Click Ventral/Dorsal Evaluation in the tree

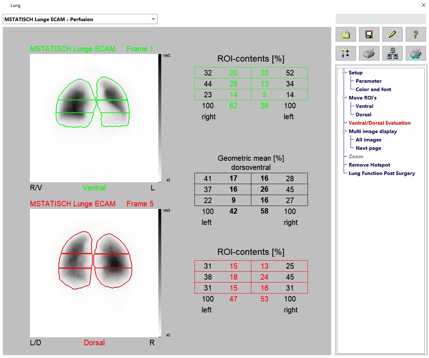coord(379,123)
